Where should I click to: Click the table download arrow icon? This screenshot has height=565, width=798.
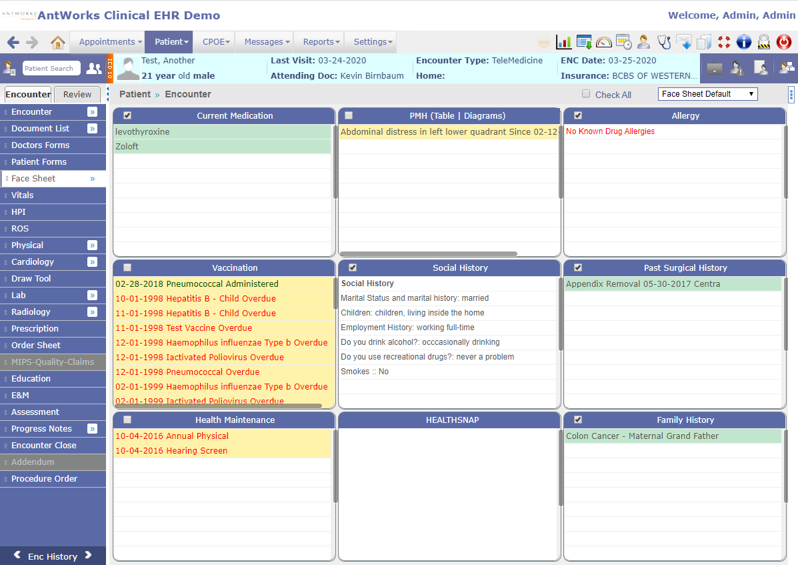(x=584, y=42)
